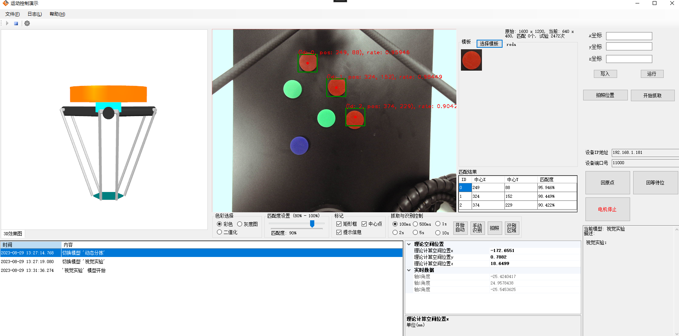
Task: Select the log row at 13:27:14.768
Action: click(202, 253)
